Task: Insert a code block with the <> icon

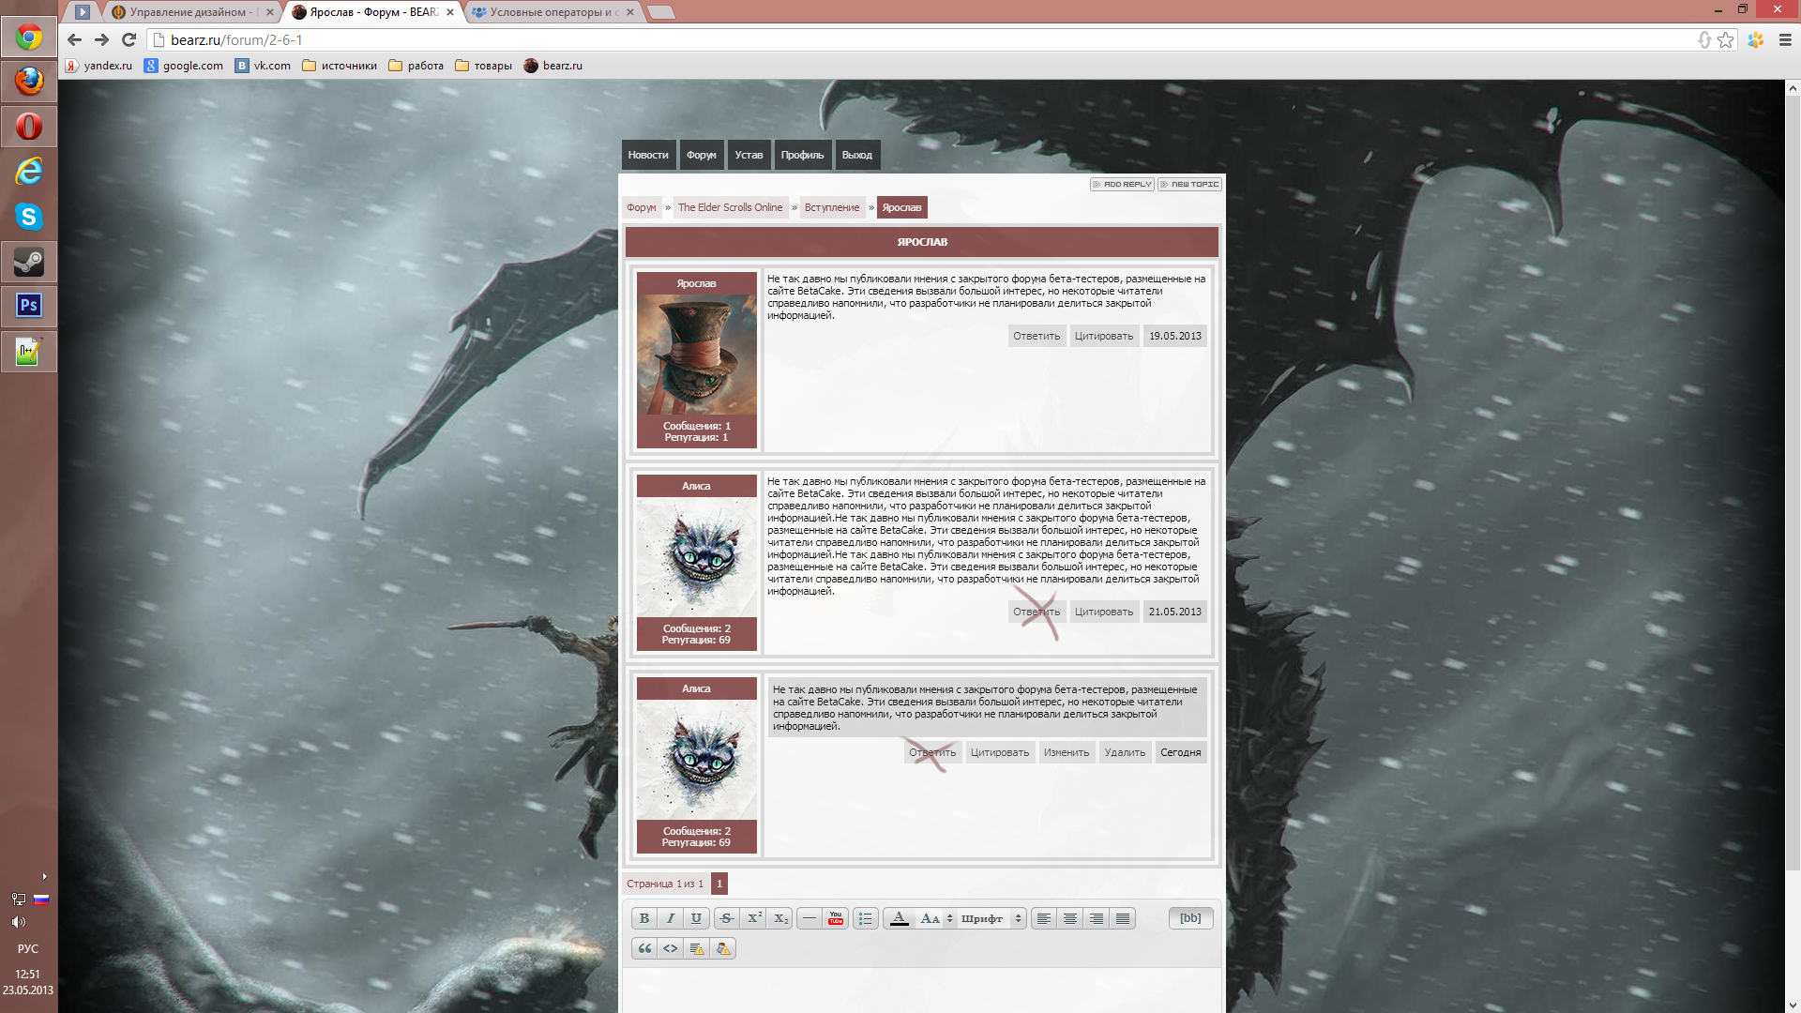Action: pos(670,948)
